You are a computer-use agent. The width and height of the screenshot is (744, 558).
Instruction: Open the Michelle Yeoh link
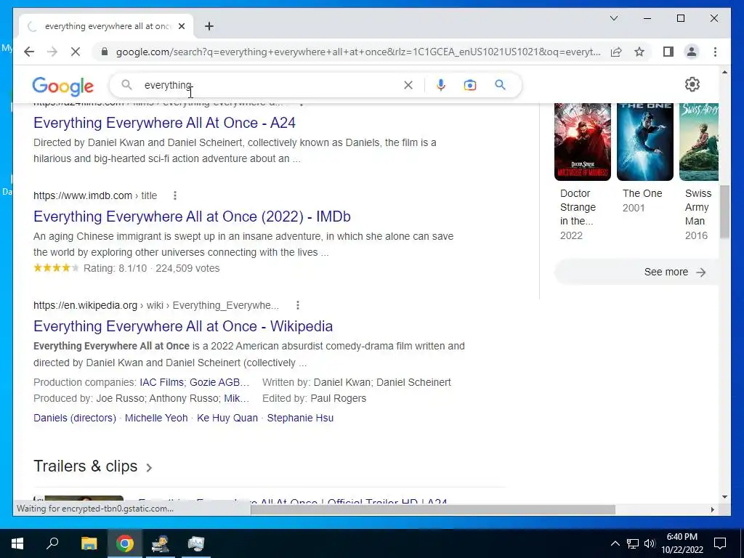click(156, 418)
